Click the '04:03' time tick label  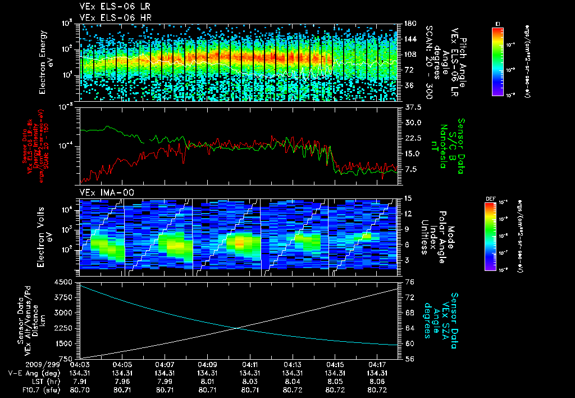tap(80, 365)
